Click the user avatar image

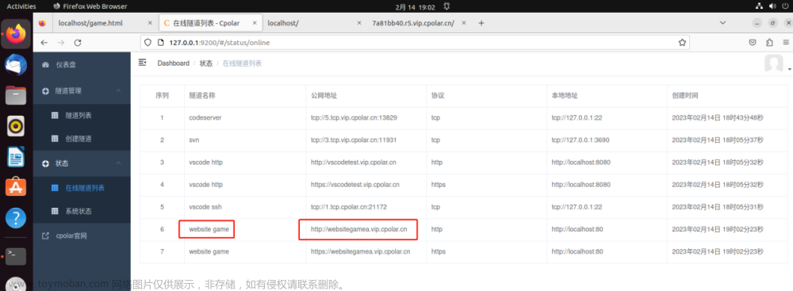coord(774,64)
